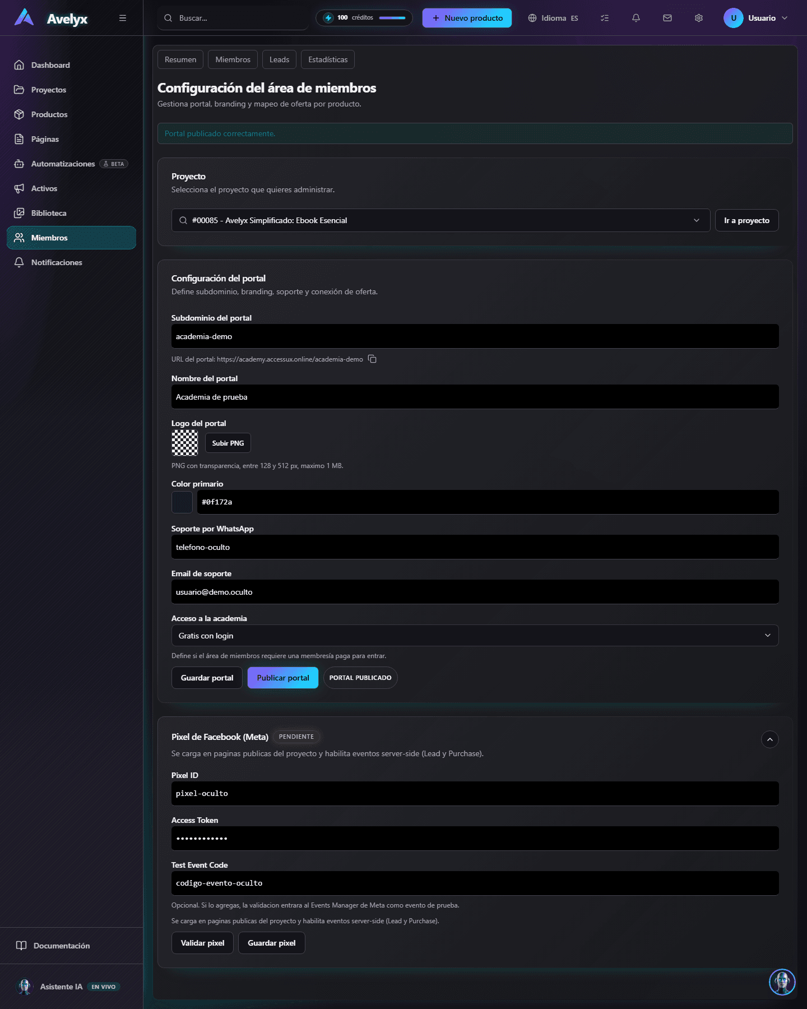Click the globe Idioma language icon
Viewport: 807px width, 1009px height.
(x=532, y=18)
